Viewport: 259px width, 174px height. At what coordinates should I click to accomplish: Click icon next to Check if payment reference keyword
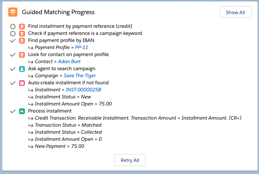coord(22,33)
